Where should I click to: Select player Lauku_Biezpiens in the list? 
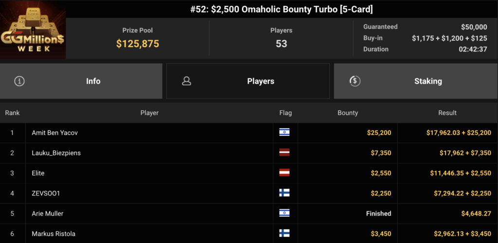point(56,153)
